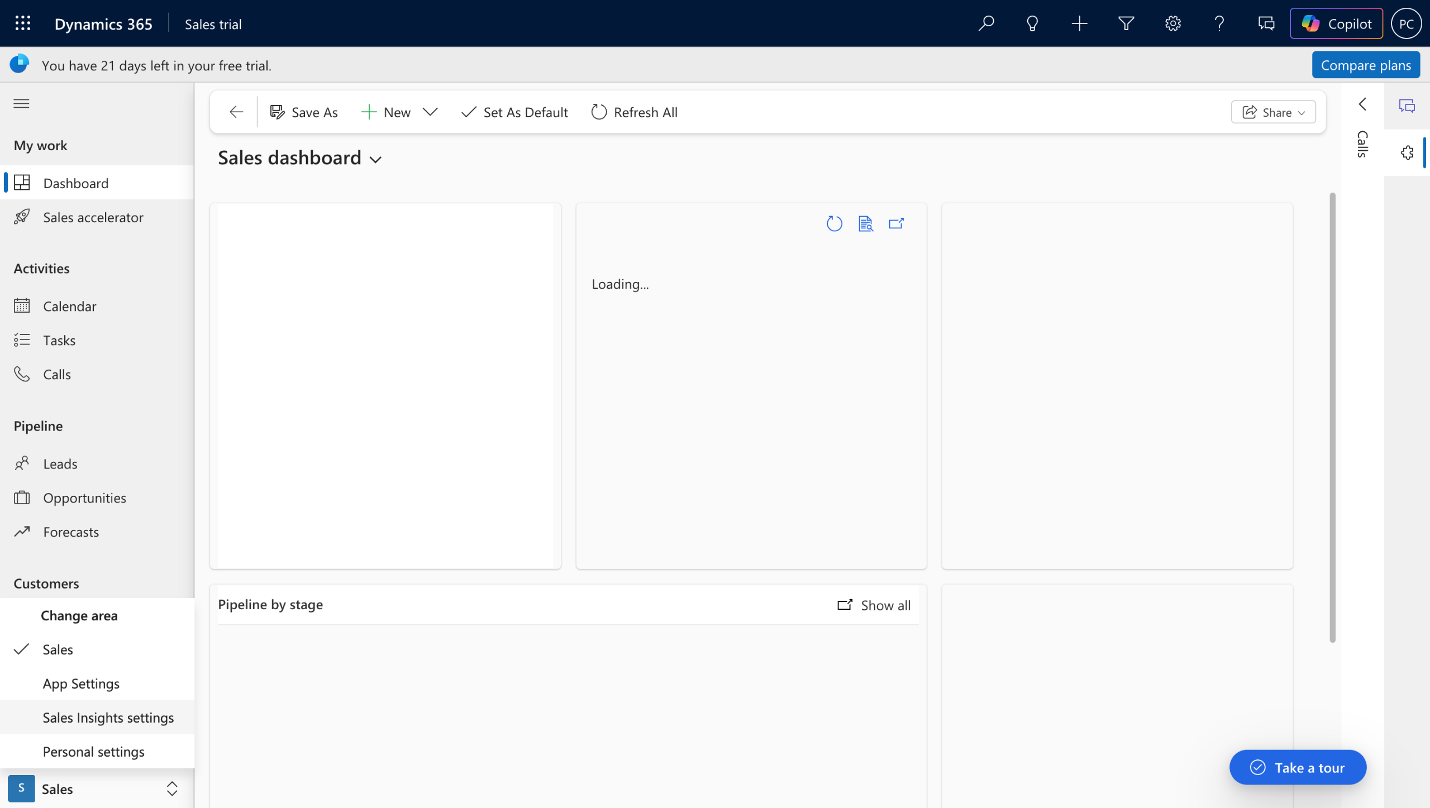Select the checked Sales area
Screen dimensions: 1430x808
point(58,649)
